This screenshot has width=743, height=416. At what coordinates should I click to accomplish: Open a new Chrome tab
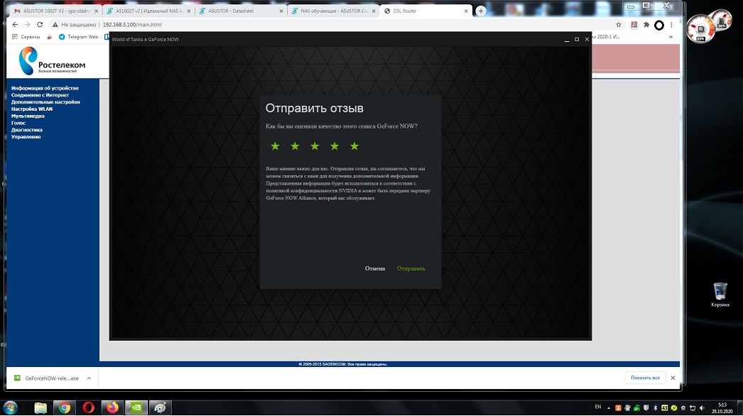coord(481,11)
